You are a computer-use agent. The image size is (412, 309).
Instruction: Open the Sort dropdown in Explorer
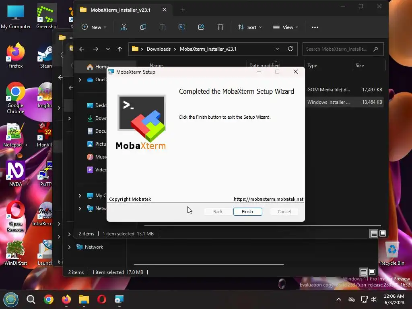point(249,27)
